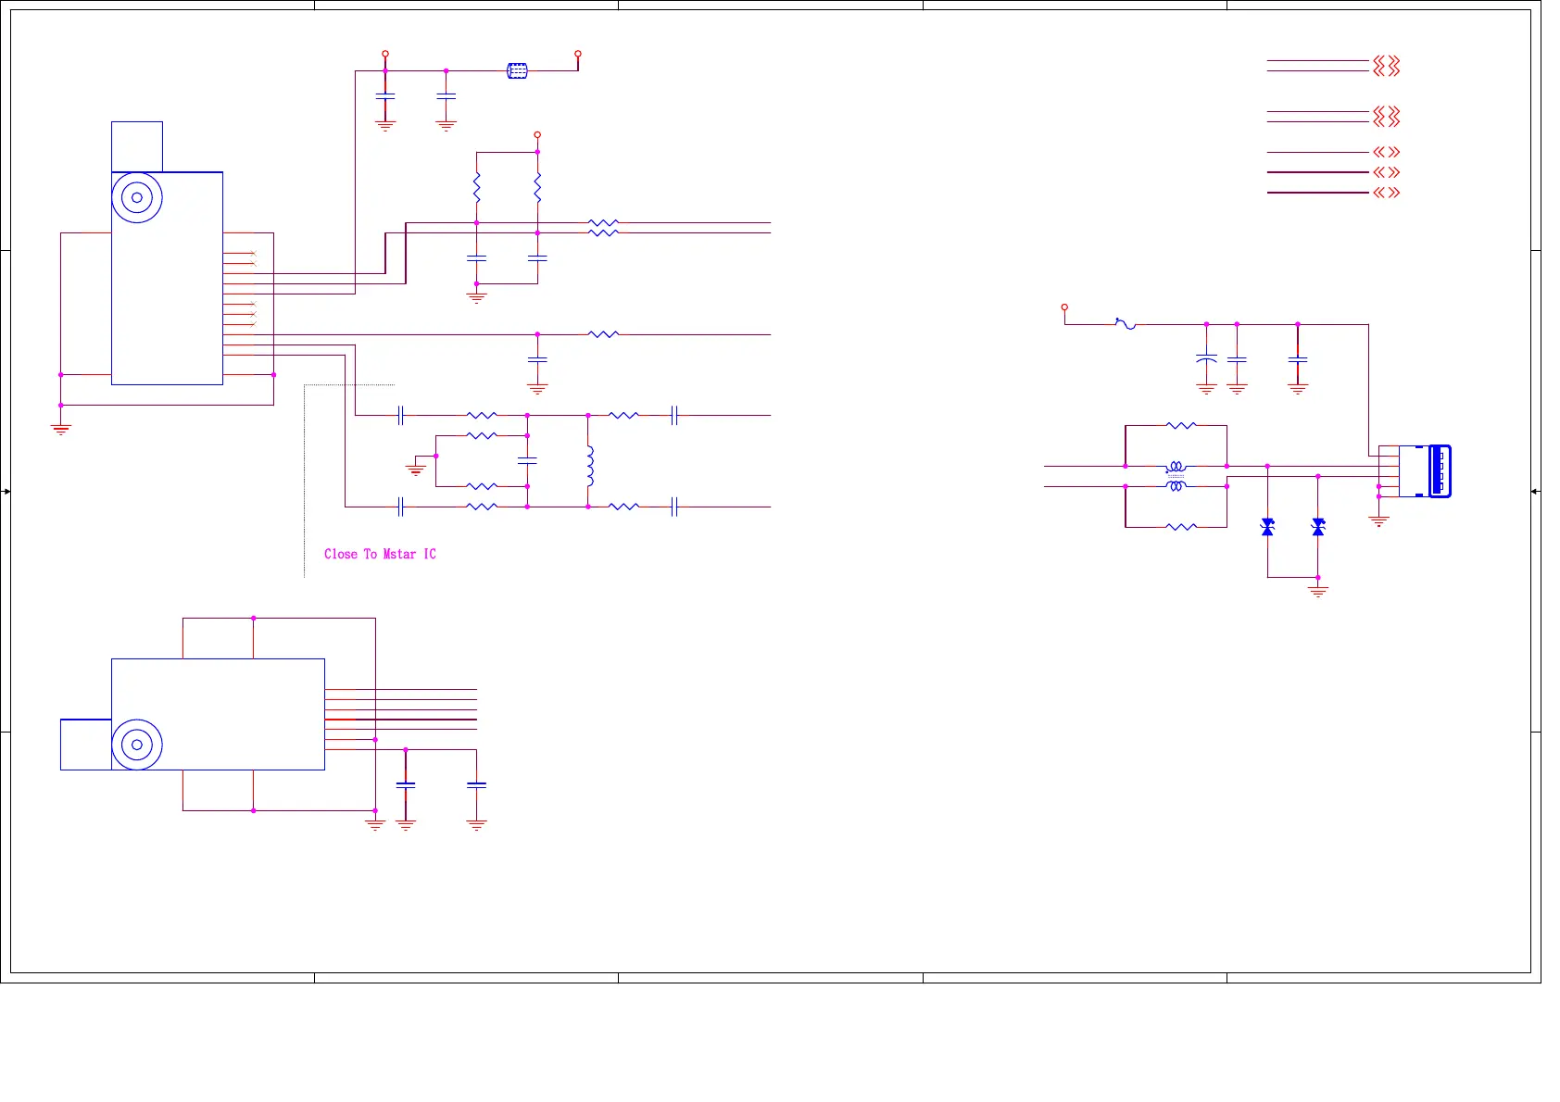Click the common mode choke symbol

tap(1176, 476)
